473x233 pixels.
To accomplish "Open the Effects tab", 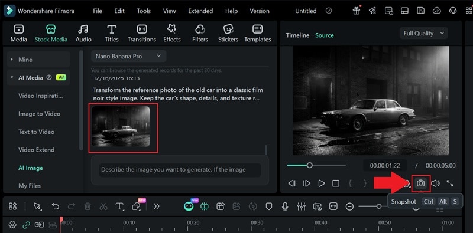I will point(172,34).
